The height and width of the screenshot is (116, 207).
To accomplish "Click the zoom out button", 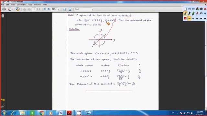I will (45, 9).
